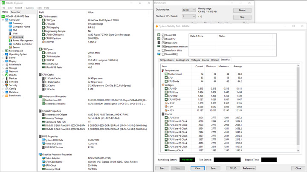
Task: Switch to the Favorites tab
Action: [15, 12]
